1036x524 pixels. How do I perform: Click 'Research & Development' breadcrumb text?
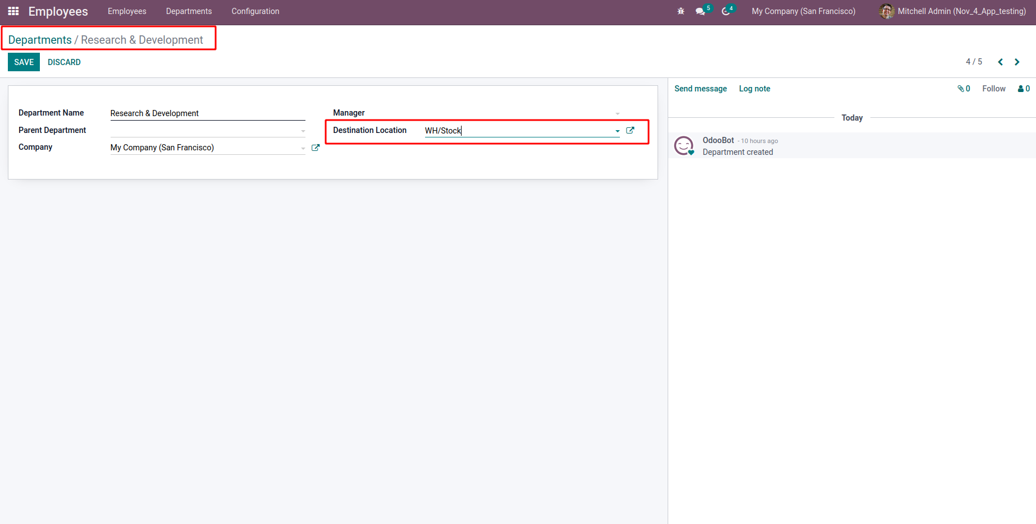[142, 40]
